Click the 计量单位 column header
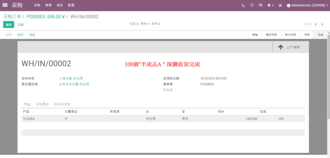Image resolution: width=330 pixels, height=158 pixels. pyautogui.click(x=71, y=112)
